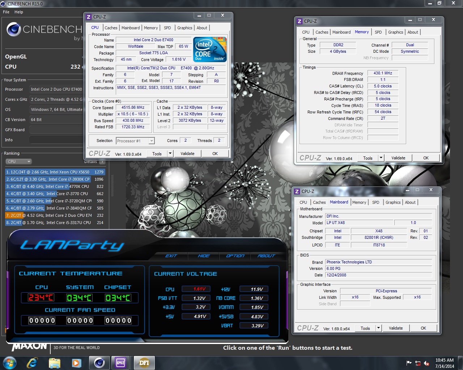Click Validate in CPU-Z Mainboard window
The width and height of the screenshot is (463, 370).
pyautogui.click(x=396, y=328)
